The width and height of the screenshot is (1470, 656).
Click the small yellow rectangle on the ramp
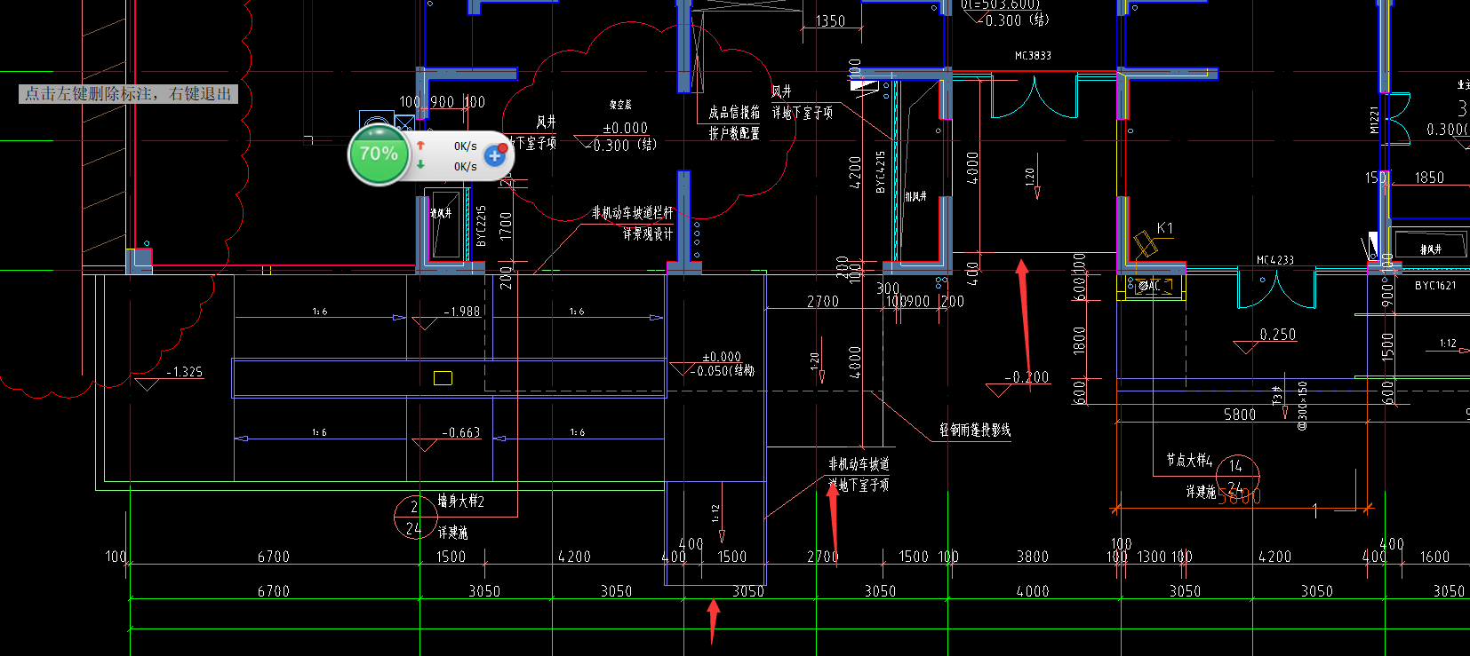tap(443, 378)
